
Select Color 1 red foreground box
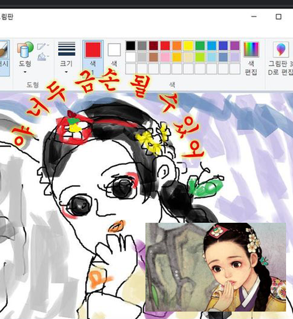93,49
